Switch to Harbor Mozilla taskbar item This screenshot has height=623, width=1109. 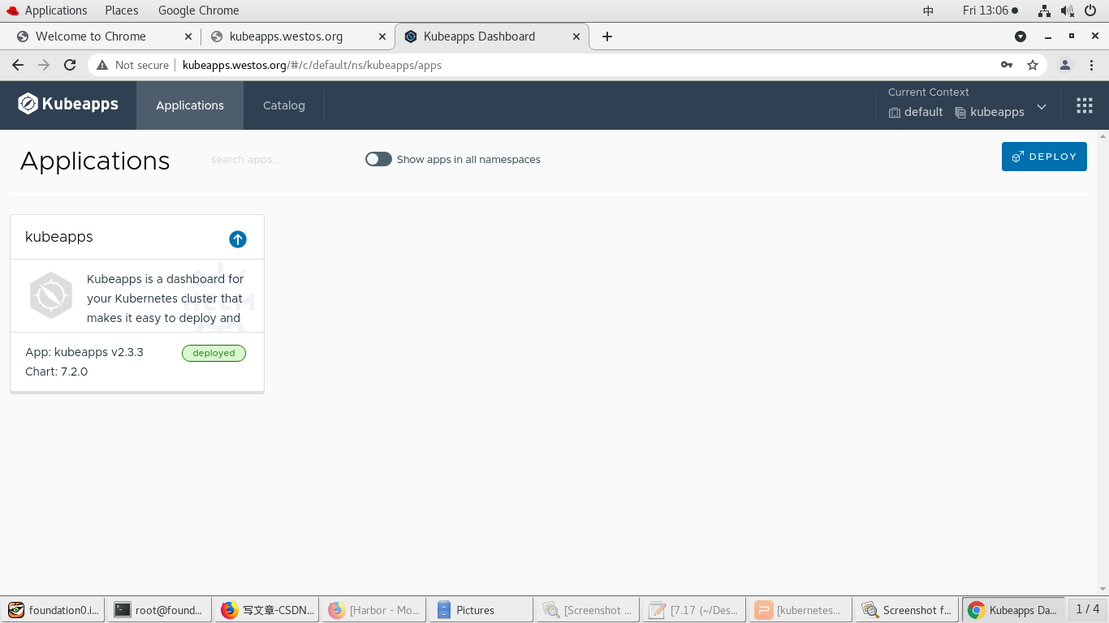click(373, 610)
